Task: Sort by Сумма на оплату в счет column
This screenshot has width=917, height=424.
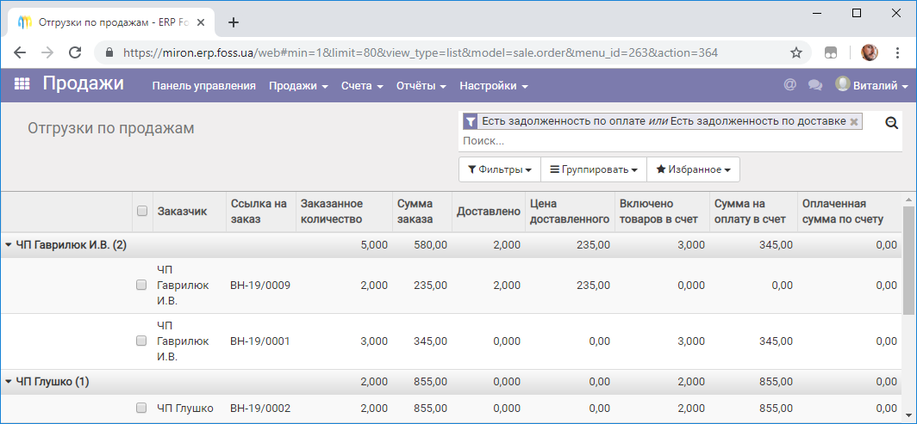Action: [753, 211]
